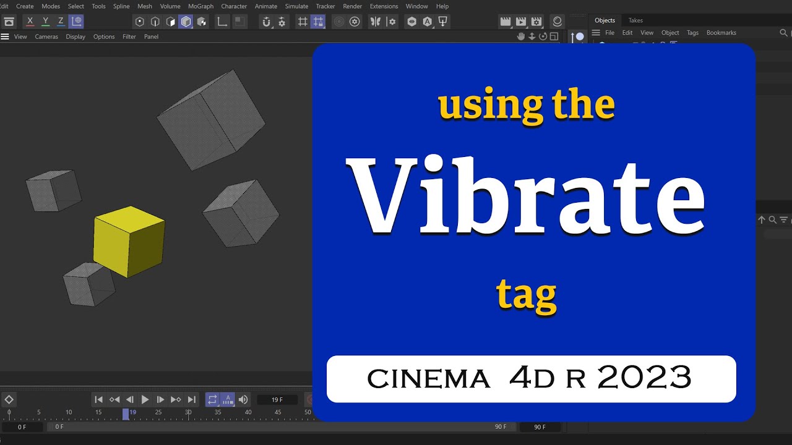Toggle the loop playback button
This screenshot has height=445, width=792.
point(212,400)
